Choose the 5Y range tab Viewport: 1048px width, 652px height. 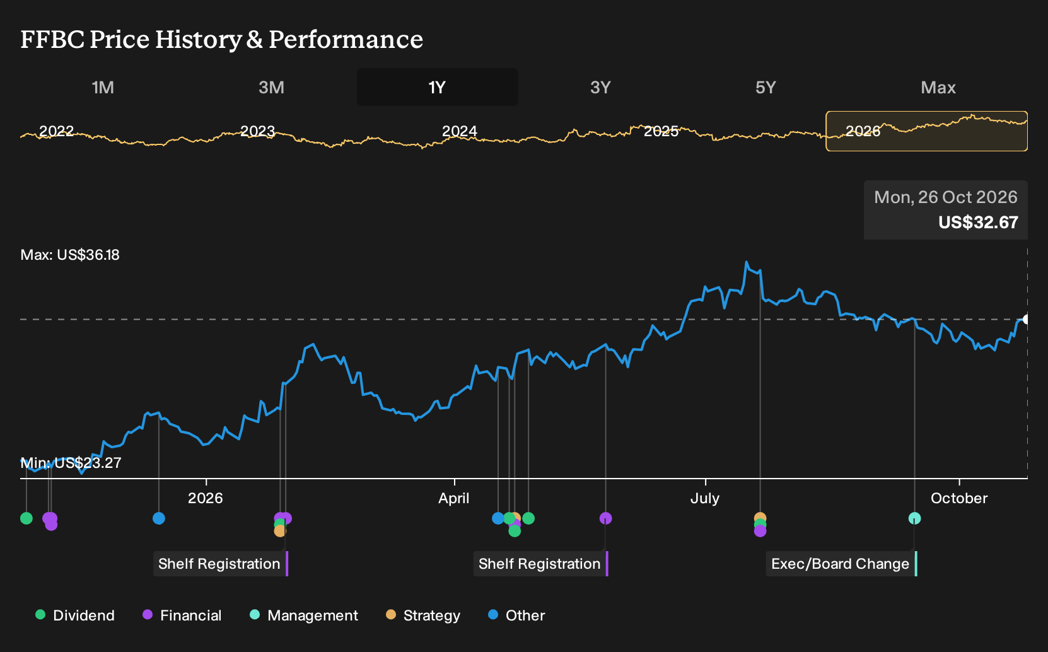pos(766,87)
